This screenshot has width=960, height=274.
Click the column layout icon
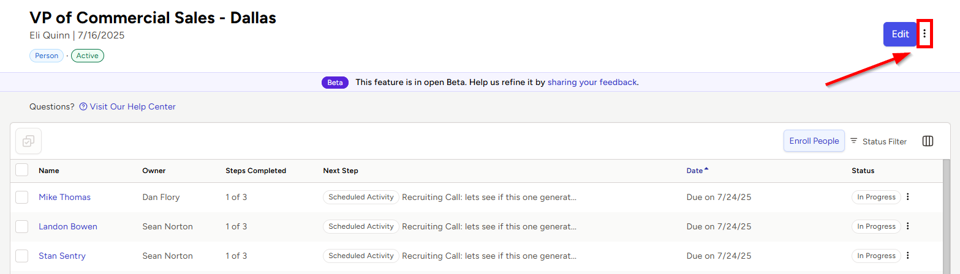(x=928, y=141)
